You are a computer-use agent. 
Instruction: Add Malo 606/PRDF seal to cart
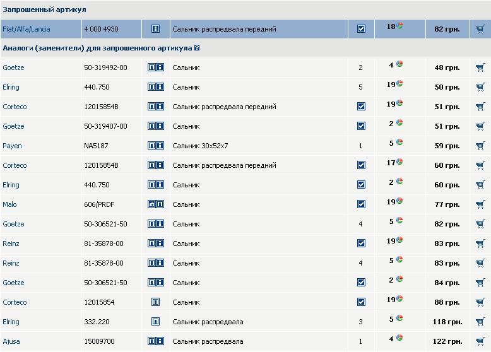480,204
